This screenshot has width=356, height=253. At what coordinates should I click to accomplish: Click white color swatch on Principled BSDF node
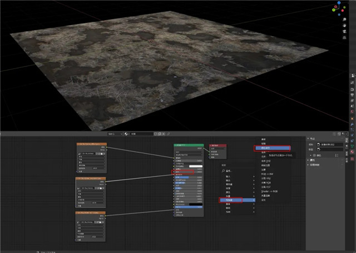(195, 167)
